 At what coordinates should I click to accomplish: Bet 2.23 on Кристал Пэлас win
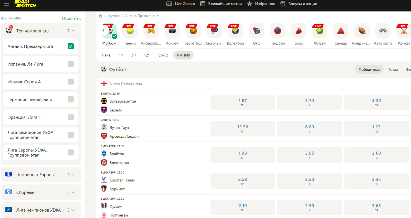[243, 181]
